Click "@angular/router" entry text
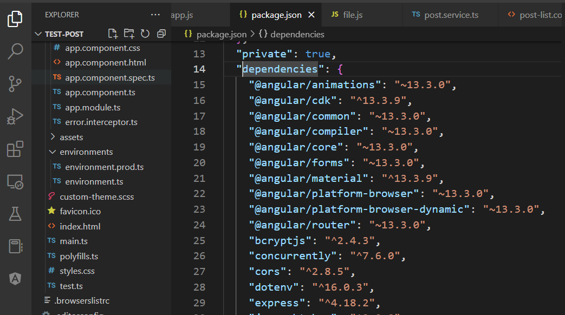Screen dimensions: 565x315 click(302, 225)
